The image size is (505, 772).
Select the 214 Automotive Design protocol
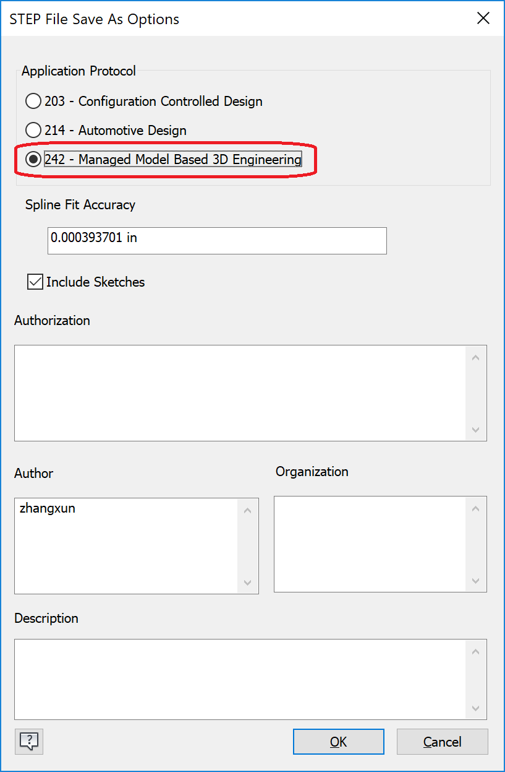[33, 130]
